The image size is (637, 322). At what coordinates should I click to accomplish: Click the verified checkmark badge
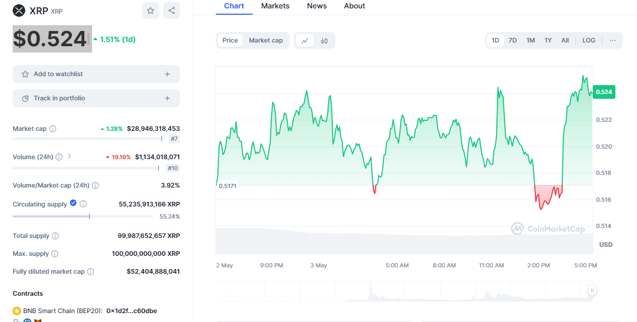click(x=73, y=203)
